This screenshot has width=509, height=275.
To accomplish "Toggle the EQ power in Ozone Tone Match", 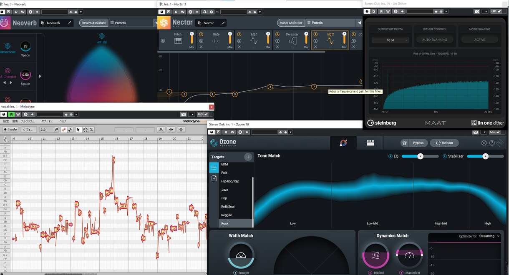I will tap(391, 156).
